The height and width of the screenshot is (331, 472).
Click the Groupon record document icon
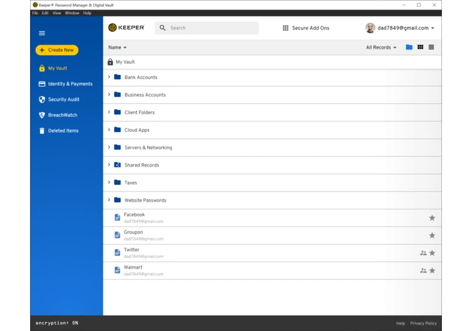(x=117, y=235)
